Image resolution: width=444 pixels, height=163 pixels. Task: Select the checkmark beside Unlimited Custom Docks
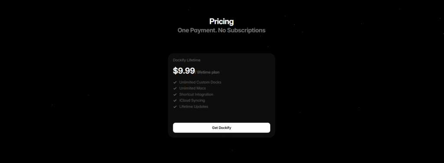point(175,83)
